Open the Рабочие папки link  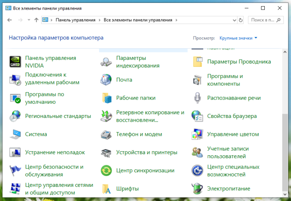[136, 98]
